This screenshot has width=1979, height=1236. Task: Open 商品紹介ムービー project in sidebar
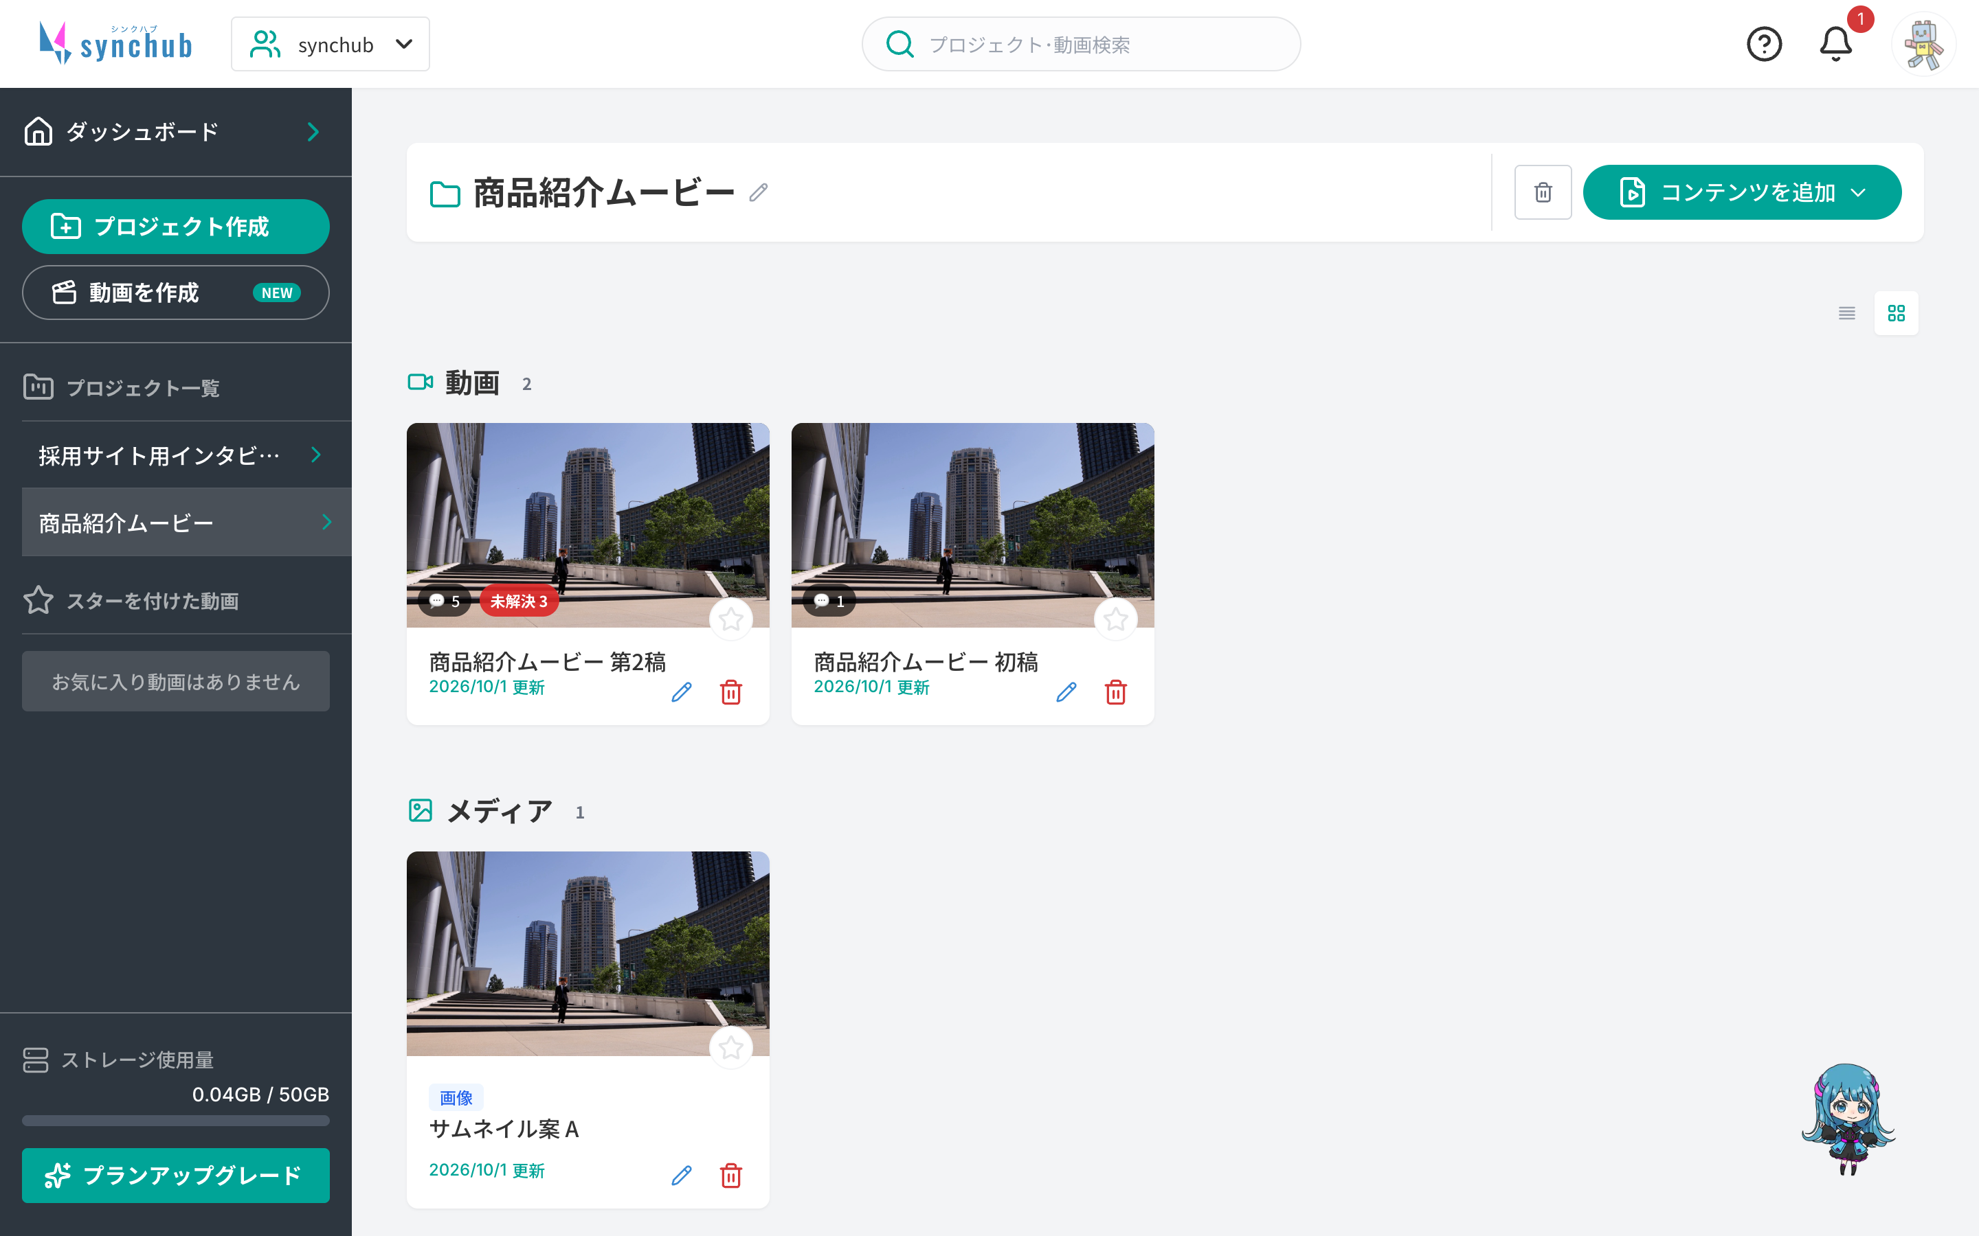tap(186, 523)
